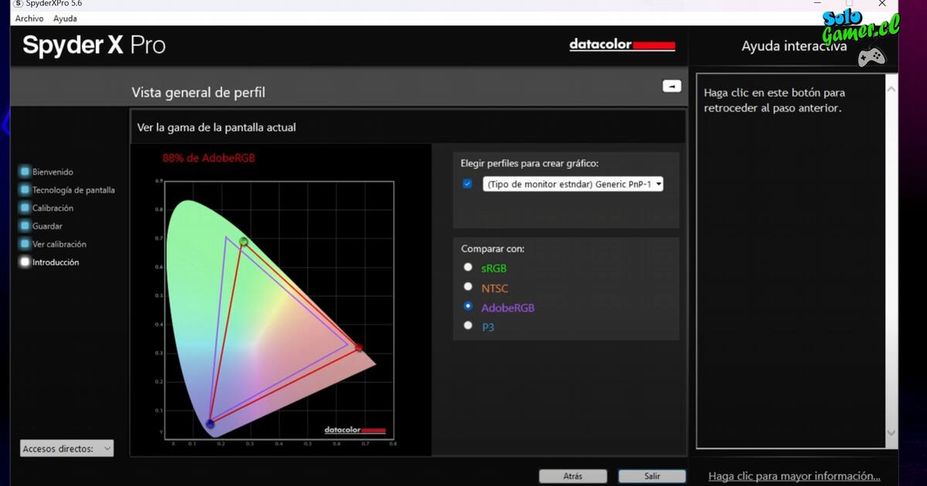927x486 pixels.
Task: Select the Ver calibración step label
Action: [59, 244]
